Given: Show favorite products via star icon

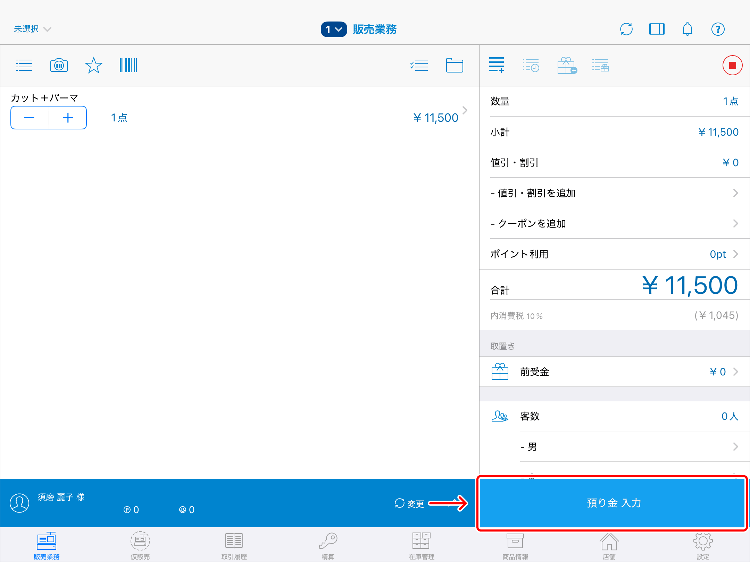Looking at the screenshot, I should (x=93, y=65).
